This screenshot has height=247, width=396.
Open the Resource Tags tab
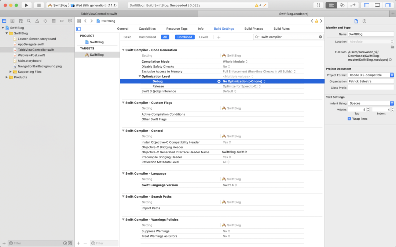point(177,29)
